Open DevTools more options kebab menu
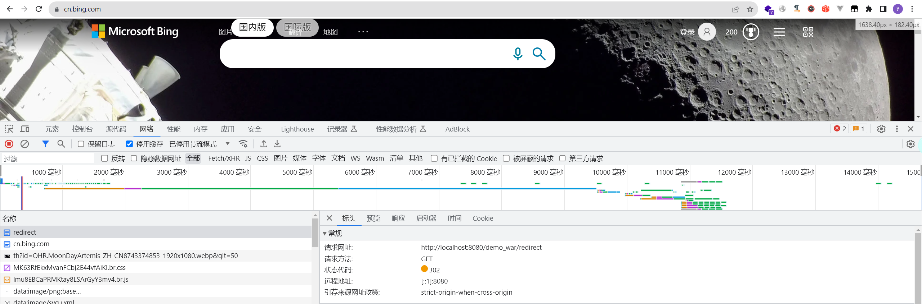 [x=897, y=129]
